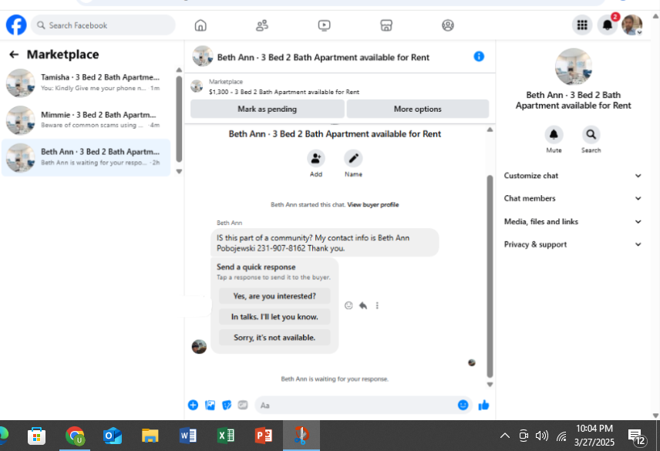Open Excel from taskbar
This screenshot has height=451, width=660.
[x=226, y=436]
